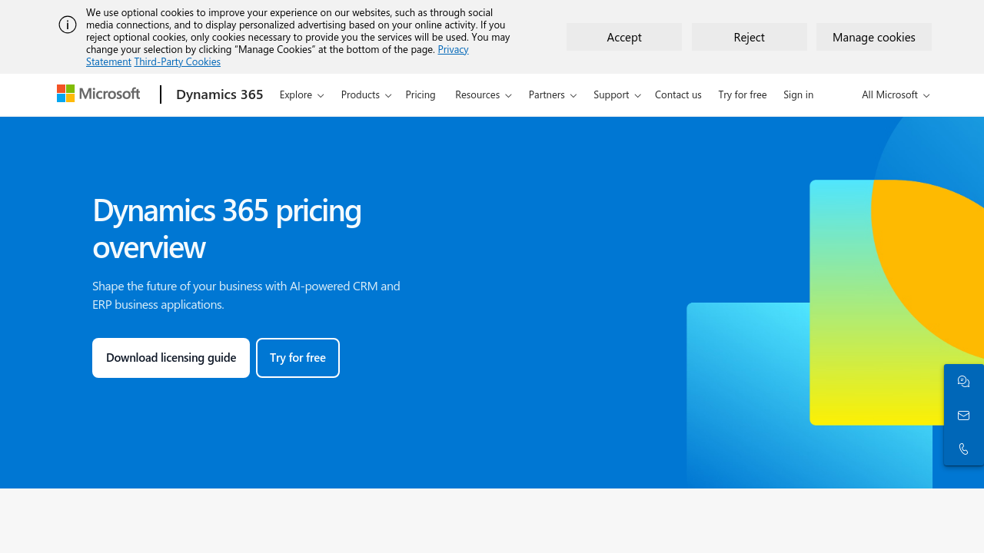This screenshot has height=553, width=984.
Task: Expand the Products dropdown menu
Action: pyautogui.click(x=366, y=94)
